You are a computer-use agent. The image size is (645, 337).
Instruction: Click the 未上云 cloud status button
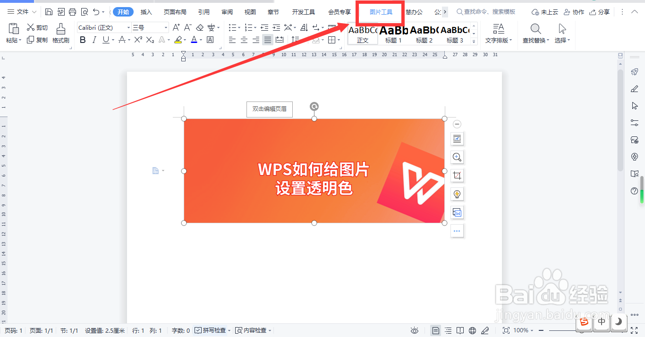pos(545,12)
